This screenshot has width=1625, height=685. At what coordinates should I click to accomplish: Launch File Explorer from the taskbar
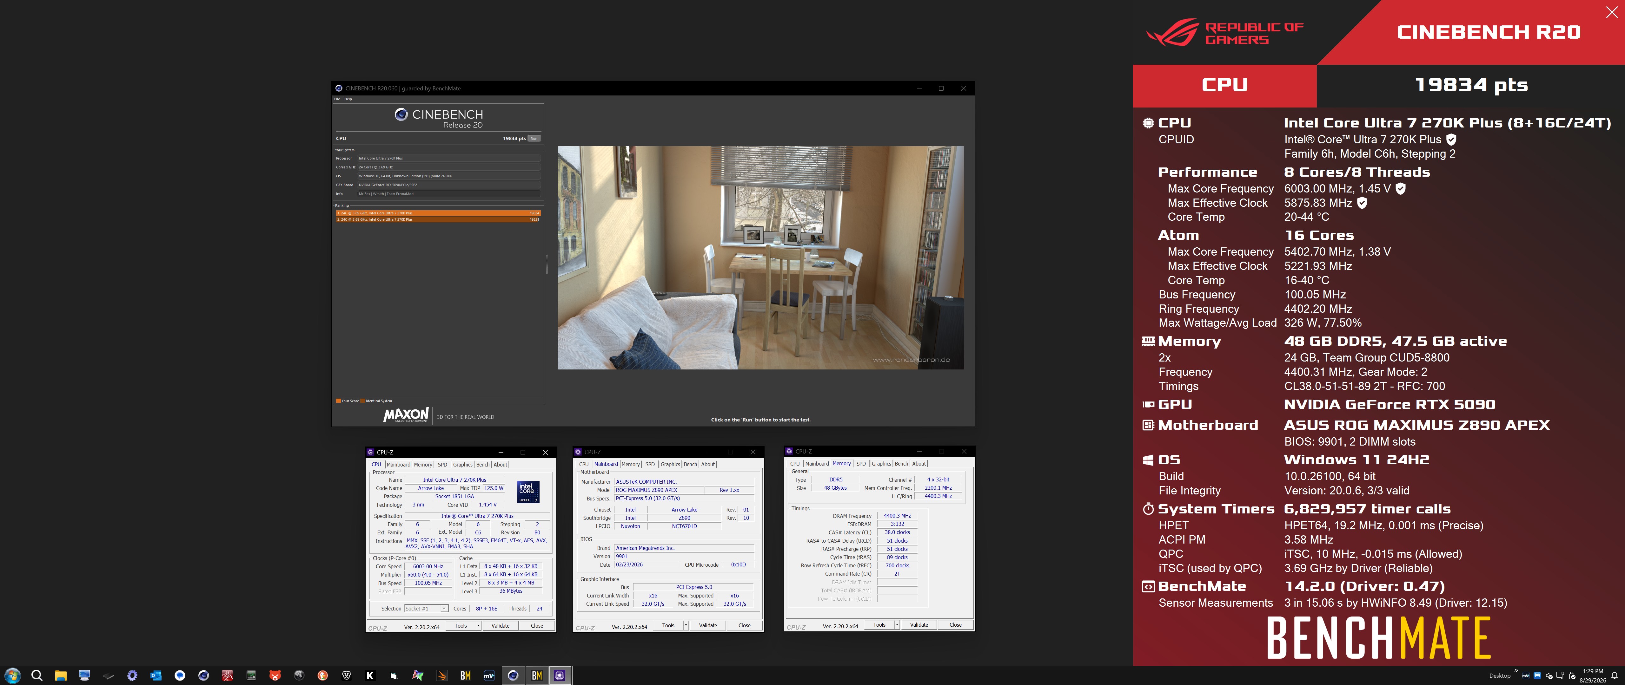pyautogui.click(x=61, y=675)
